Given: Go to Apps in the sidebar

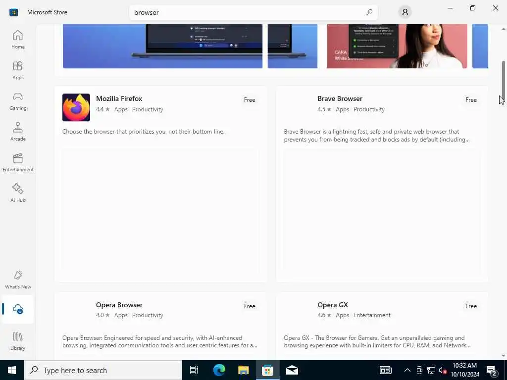Looking at the screenshot, I should (x=18, y=70).
